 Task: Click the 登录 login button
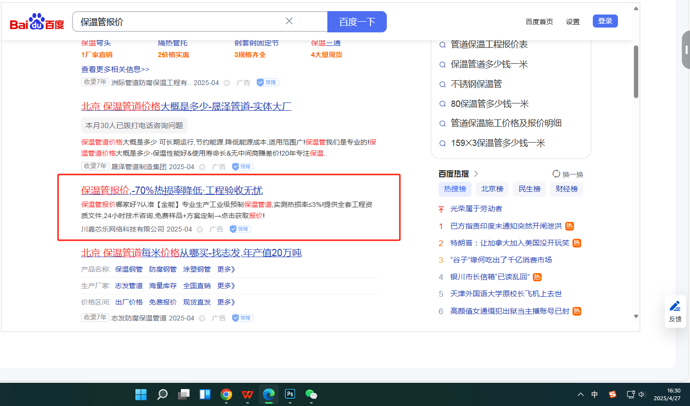[x=605, y=21]
